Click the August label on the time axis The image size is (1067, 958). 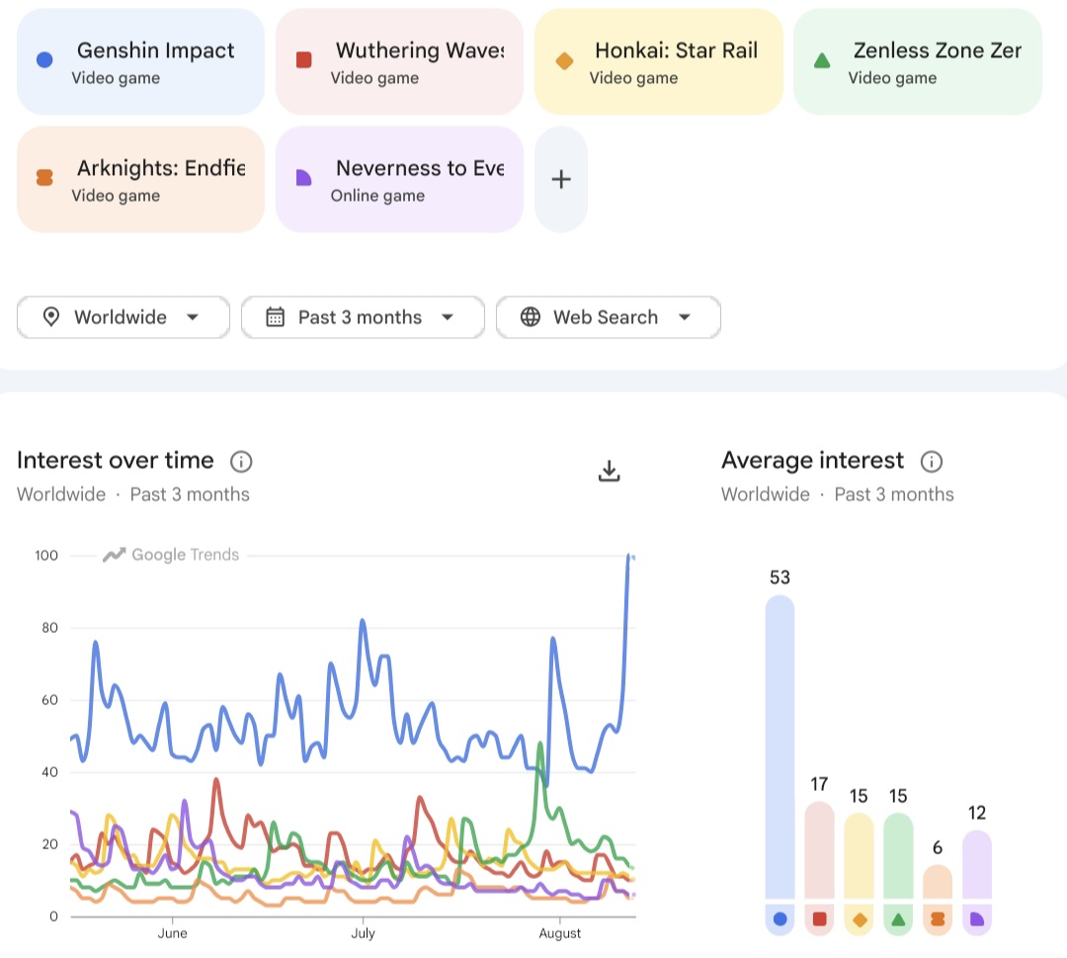click(x=560, y=933)
